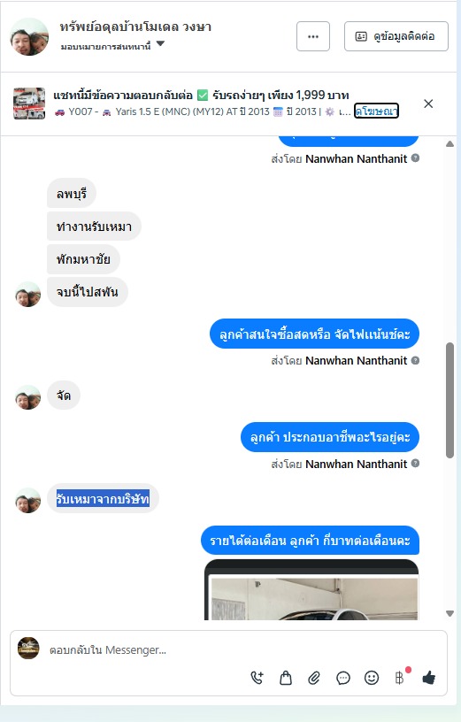Open the customer profile picture in header
The width and height of the screenshot is (461, 722).
29,37
